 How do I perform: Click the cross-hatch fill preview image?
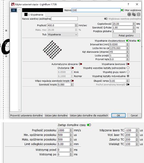coord(52,50)
